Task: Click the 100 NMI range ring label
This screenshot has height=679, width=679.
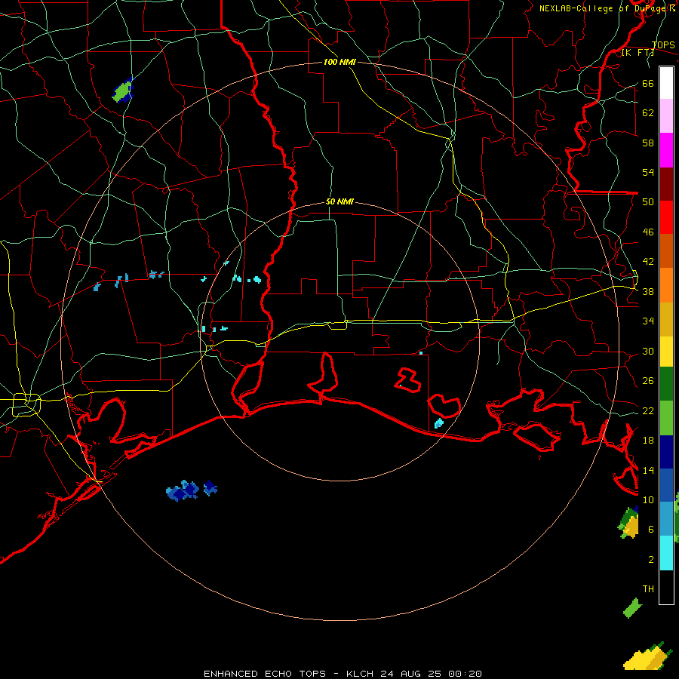Action: pos(339,62)
